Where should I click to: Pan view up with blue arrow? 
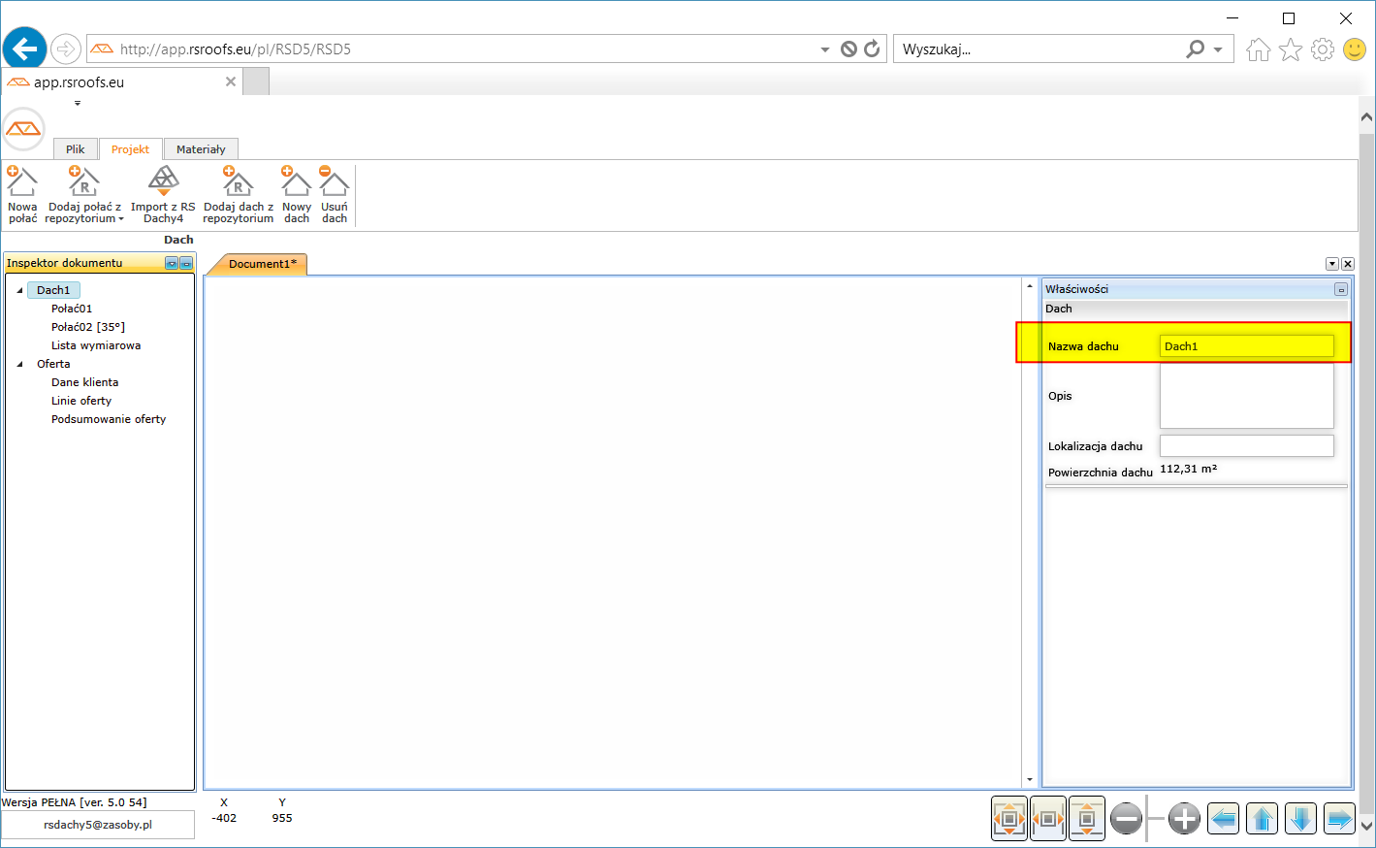tap(1263, 819)
